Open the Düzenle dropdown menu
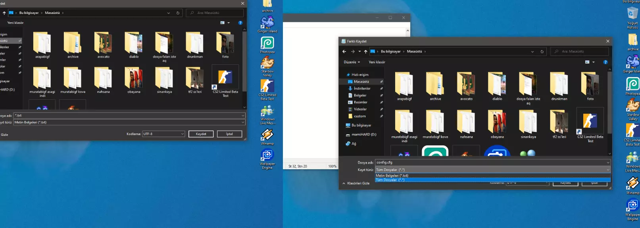Viewport: 640px width, 228px height. pos(352,62)
